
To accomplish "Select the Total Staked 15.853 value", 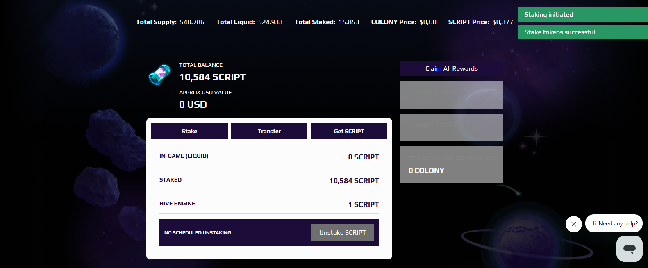I will click(x=349, y=22).
